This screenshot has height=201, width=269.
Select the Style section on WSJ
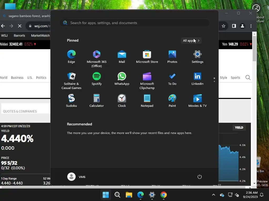[223, 77]
